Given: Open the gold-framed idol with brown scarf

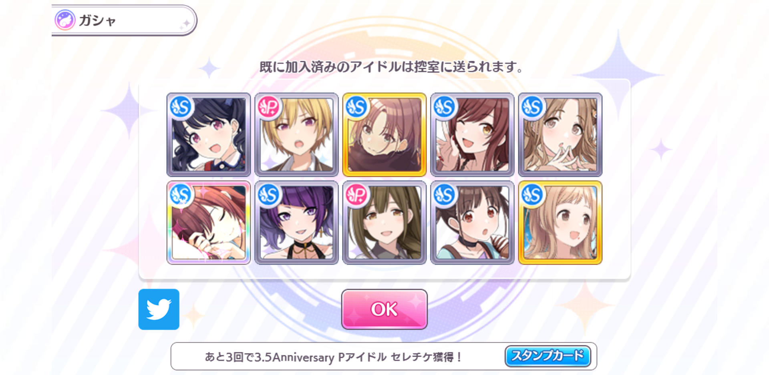Looking at the screenshot, I should [x=384, y=135].
